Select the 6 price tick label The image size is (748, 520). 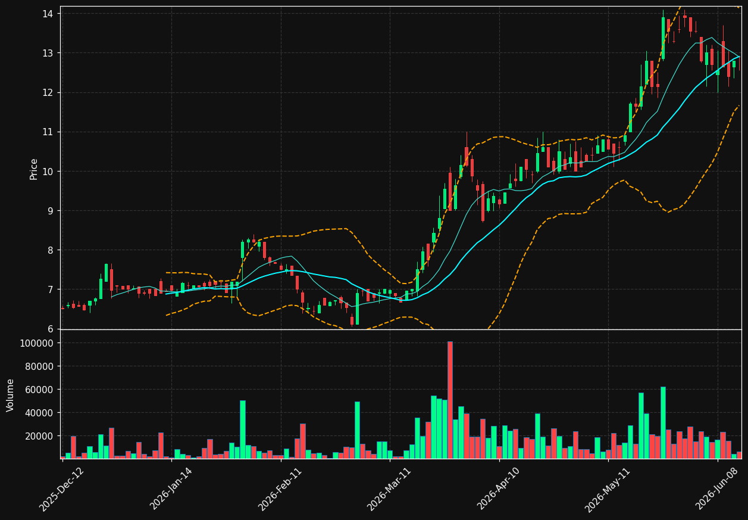(x=50, y=329)
